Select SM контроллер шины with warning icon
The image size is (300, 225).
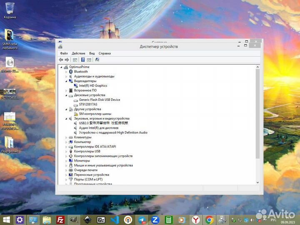pyautogui.click(x=95, y=114)
